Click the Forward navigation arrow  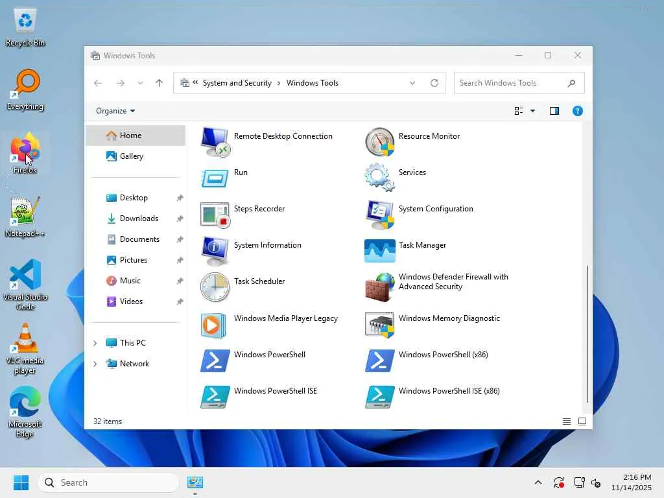(x=121, y=83)
